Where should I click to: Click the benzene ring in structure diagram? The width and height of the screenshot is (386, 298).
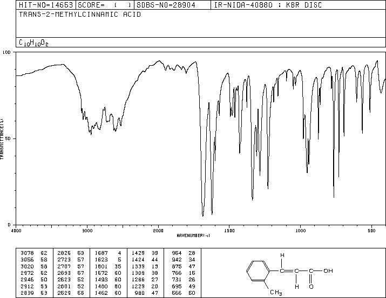tap(258, 271)
